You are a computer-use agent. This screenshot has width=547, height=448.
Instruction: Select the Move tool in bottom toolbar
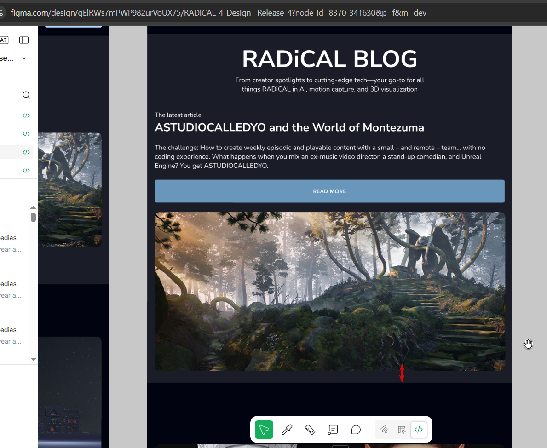[x=264, y=430]
